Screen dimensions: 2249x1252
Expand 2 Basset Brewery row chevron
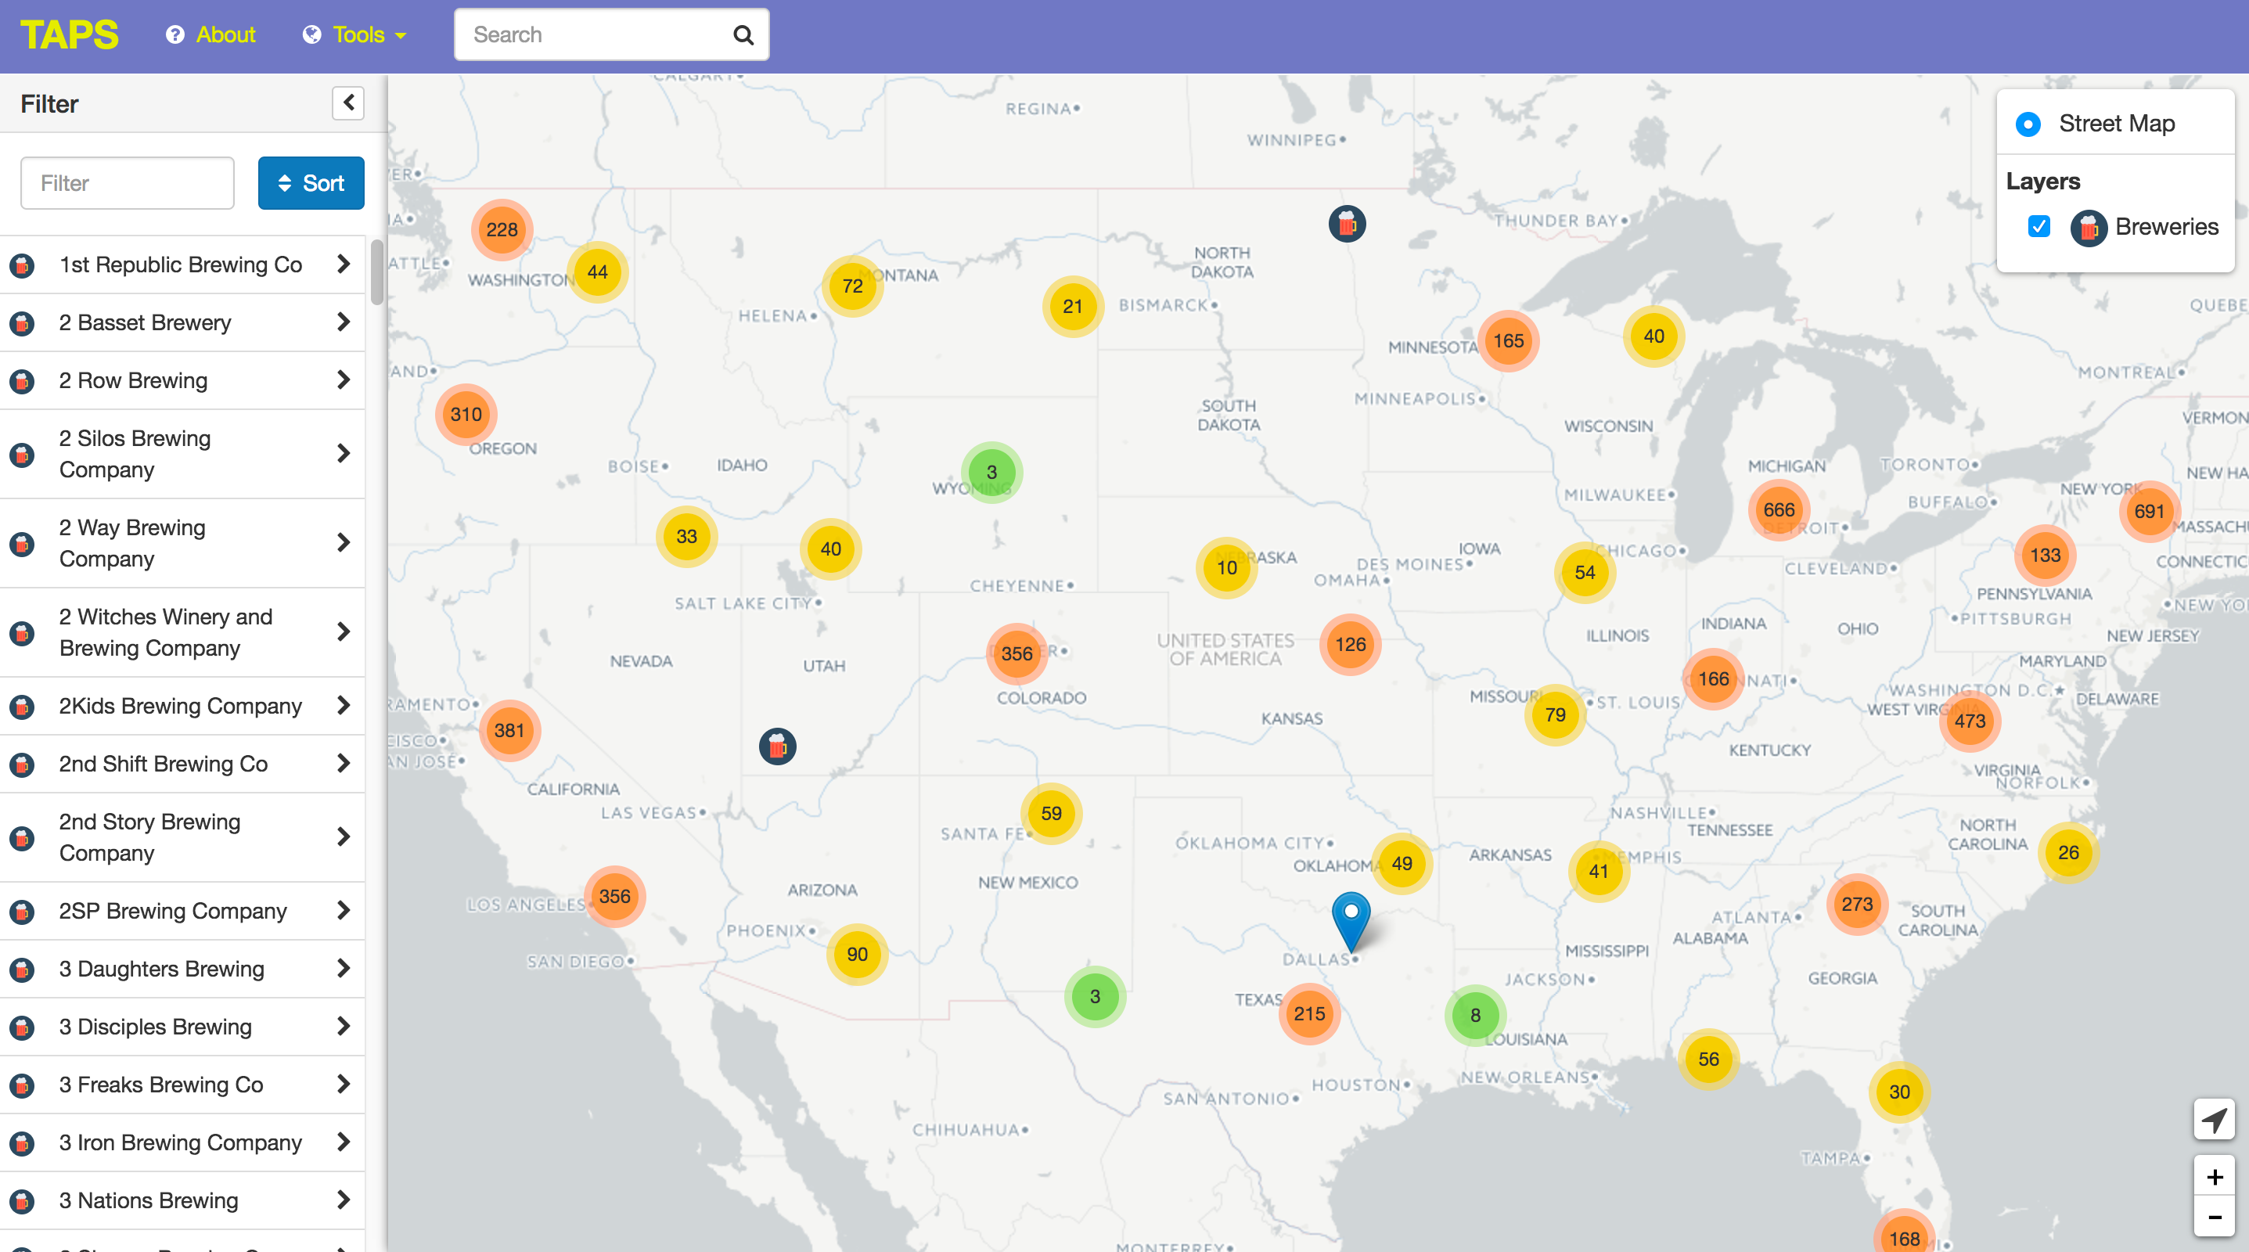[x=343, y=322]
